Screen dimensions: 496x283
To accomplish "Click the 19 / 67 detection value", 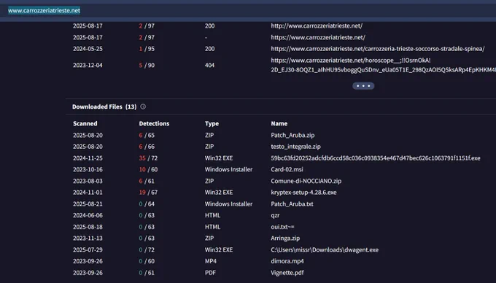I will (148, 193).
